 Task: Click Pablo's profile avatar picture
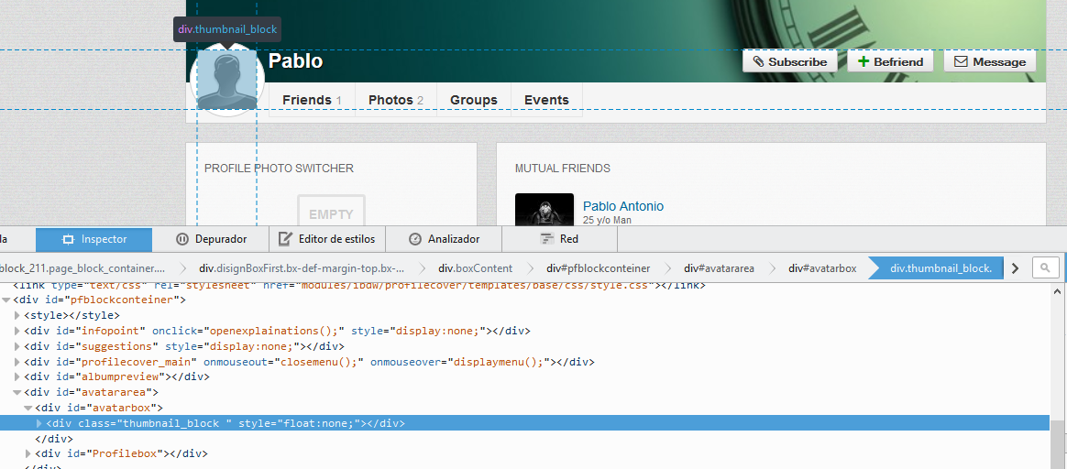click(226, 80)
